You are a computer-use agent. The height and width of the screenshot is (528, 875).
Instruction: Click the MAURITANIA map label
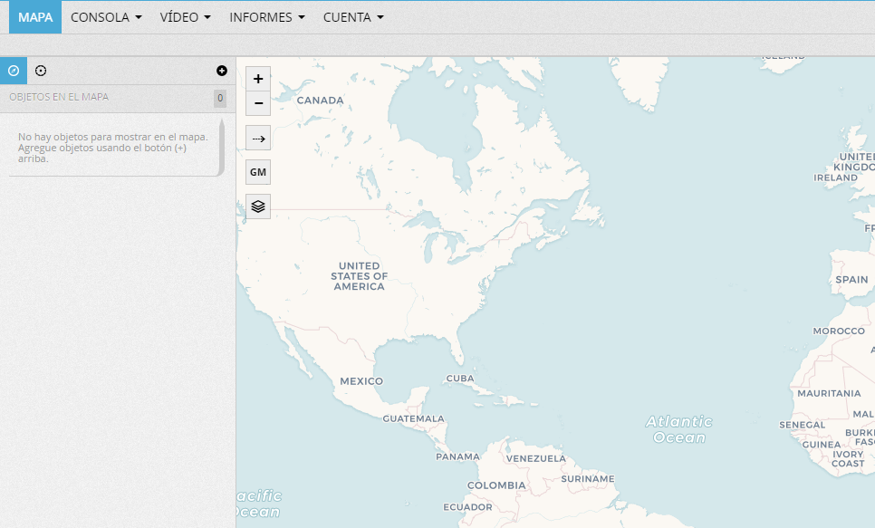click(x=829, y=393)
